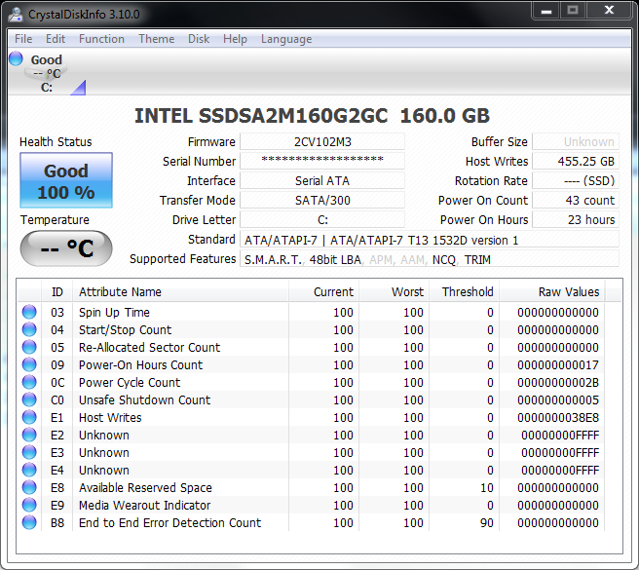Click the Transfer Mode value SATA/300
639x570 pixels.
tap(322, 200)
